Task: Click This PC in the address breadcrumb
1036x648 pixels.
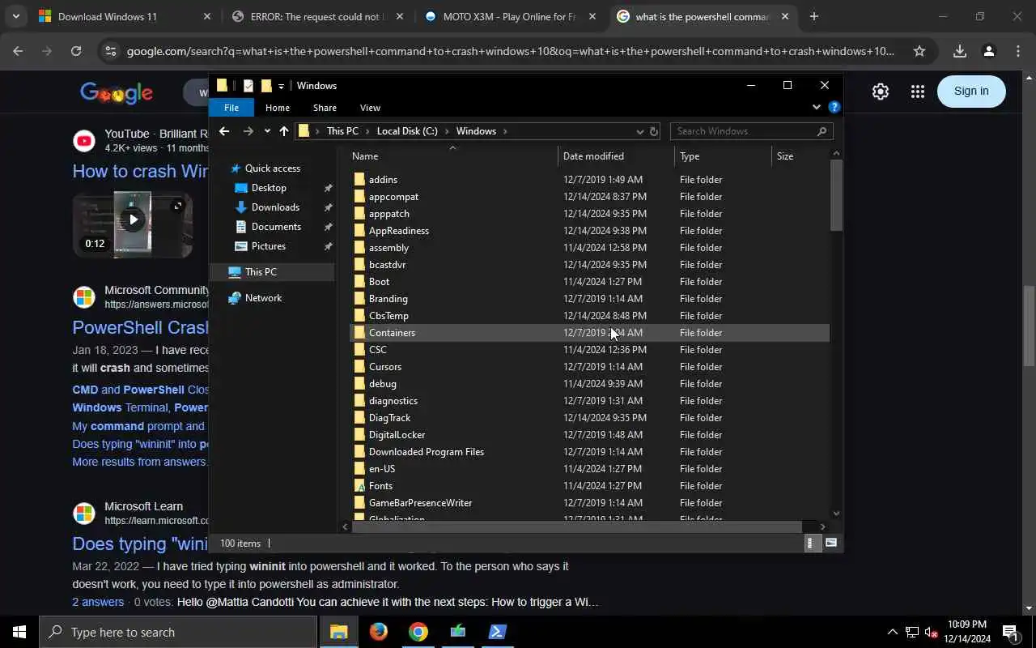Action: point(342,131)
